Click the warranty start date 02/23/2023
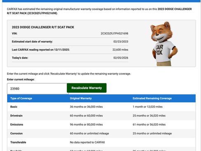201x151 pixels. click(x=121, y=42)
